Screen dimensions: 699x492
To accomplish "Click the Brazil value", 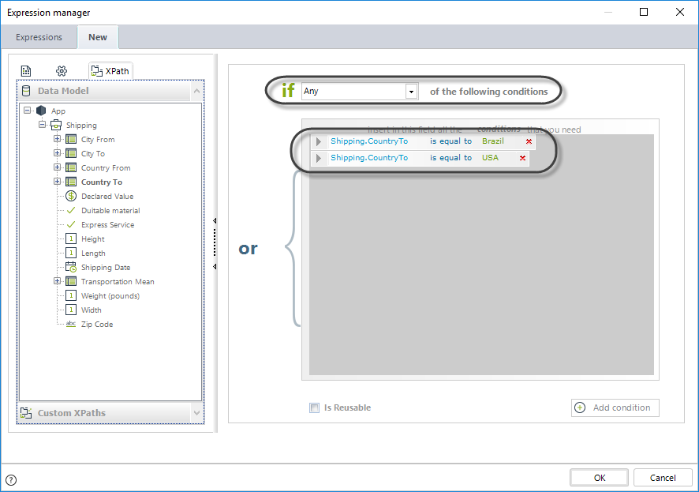I will (492, 141).
